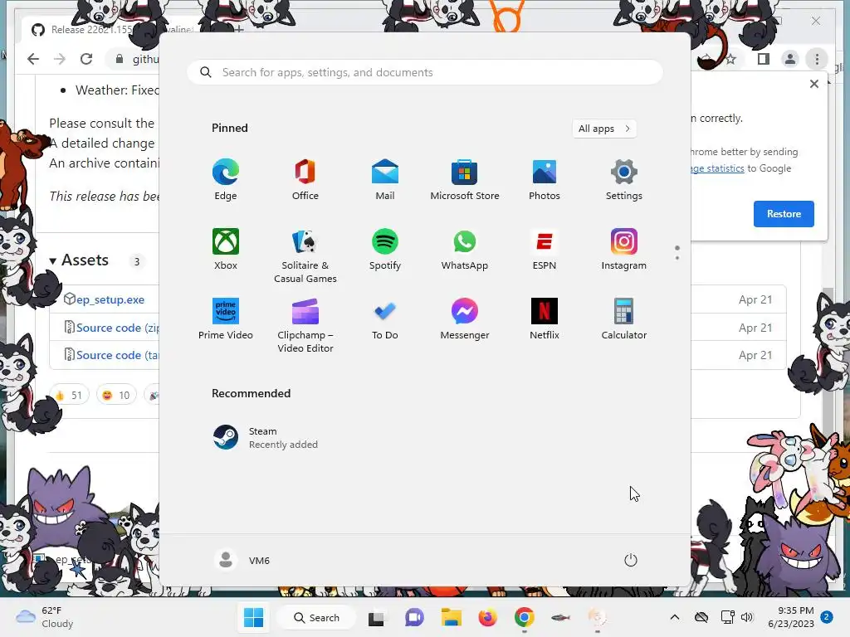850x637 pixels.
Task: Launch Netflix from pinned apps
Action: tap(545, 319)
